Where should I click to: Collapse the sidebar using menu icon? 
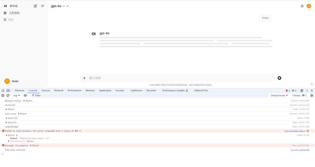(42, 6)
